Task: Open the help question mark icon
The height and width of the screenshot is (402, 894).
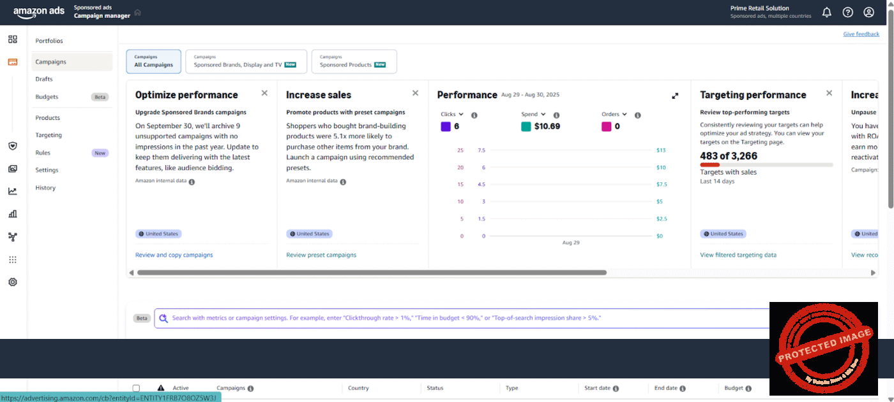Action: click(x=847, y=12)
